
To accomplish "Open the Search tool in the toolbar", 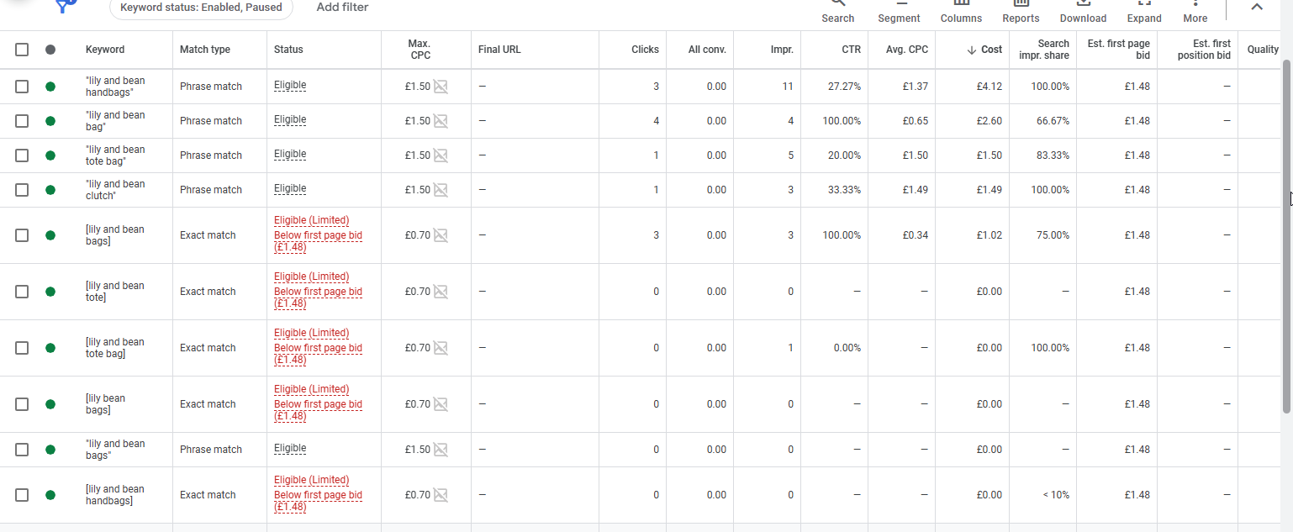I will point(837,12).
